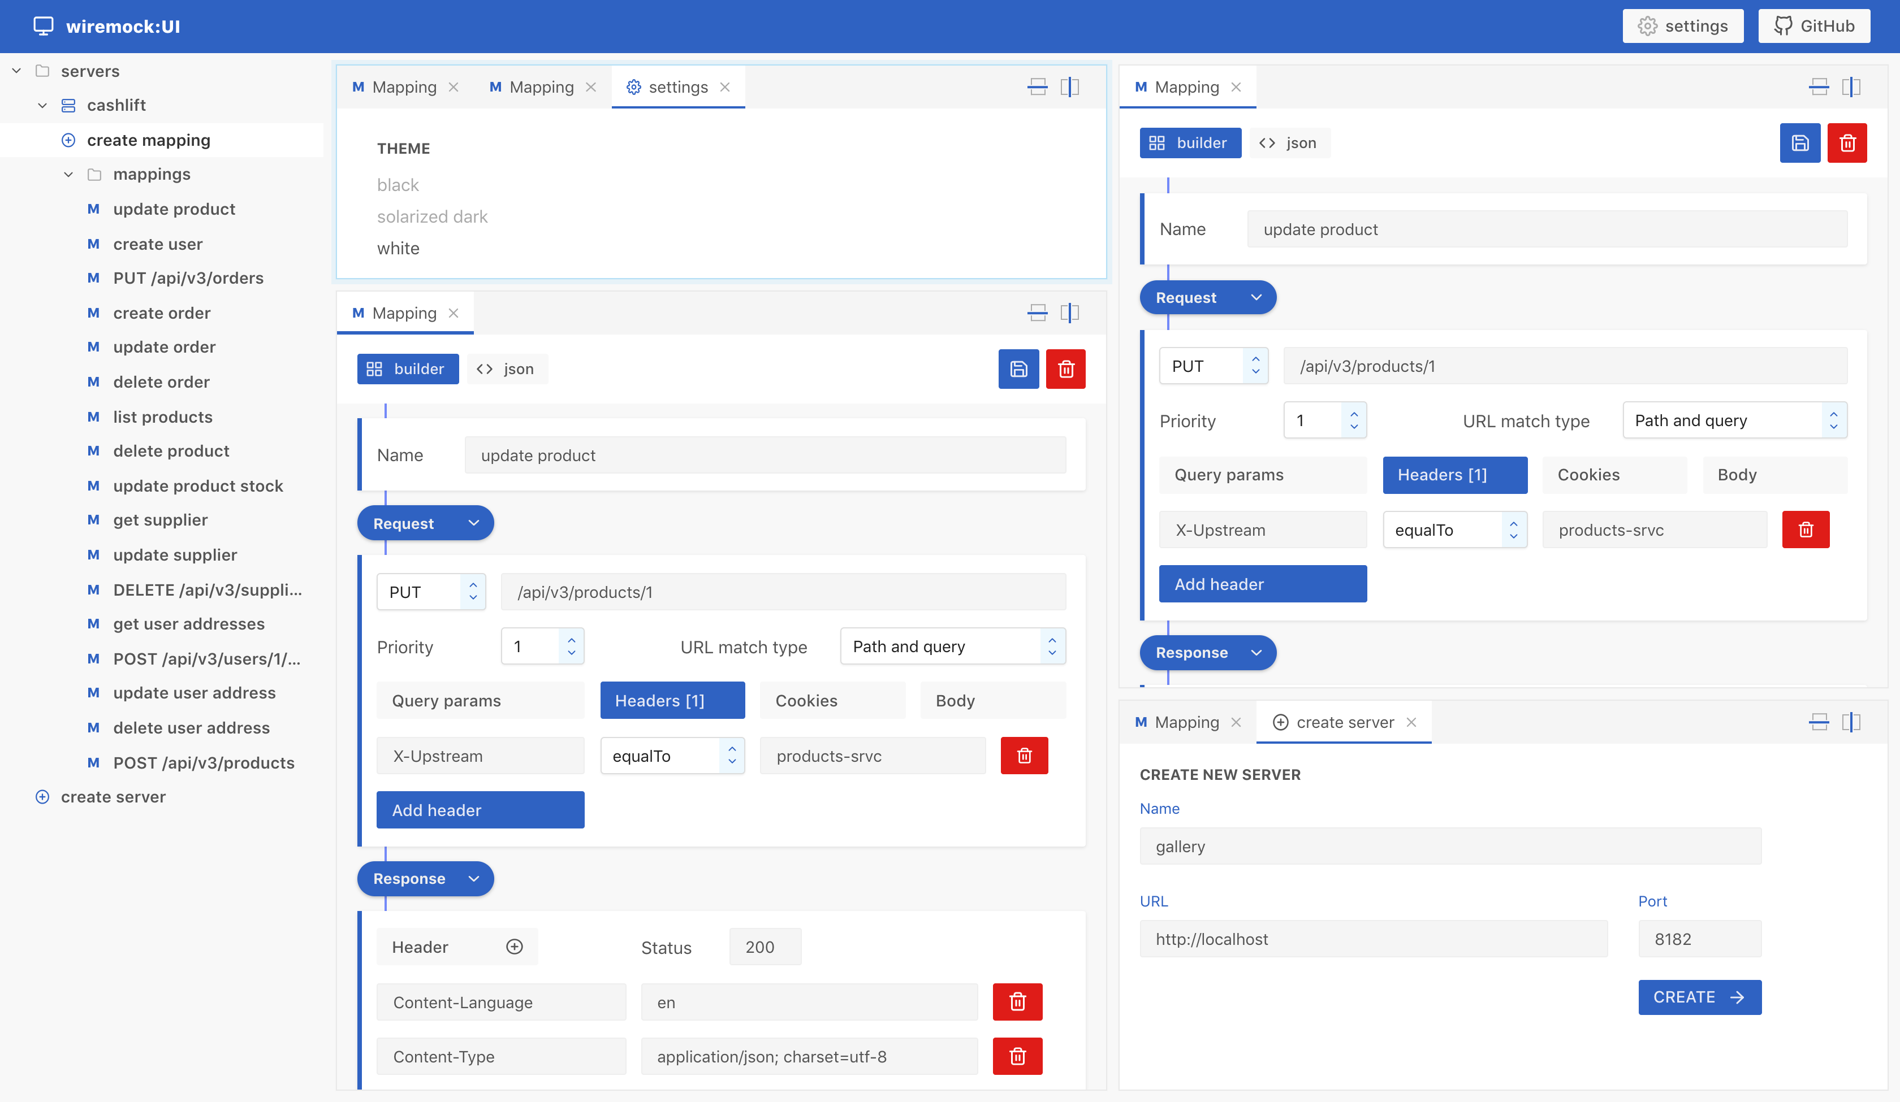The height and width of the screenshot is (1102, 1900).
Task: Increment Priority stepper in right panel
Action: [1354, 413]
